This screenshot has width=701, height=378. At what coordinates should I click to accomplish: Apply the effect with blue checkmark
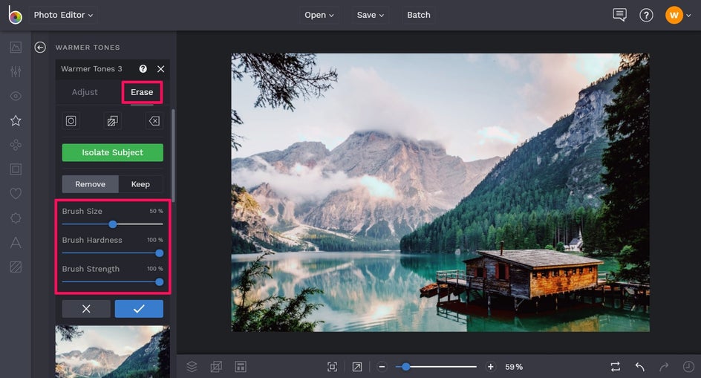(139, 309)
